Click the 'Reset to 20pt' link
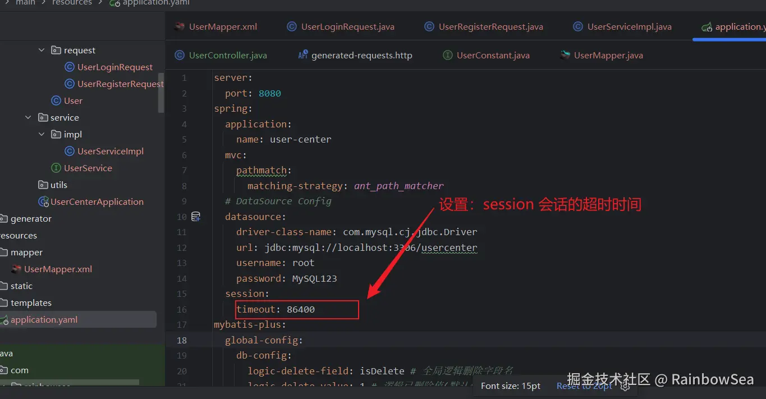Screen dimensions: 766x399 (584, 386)
